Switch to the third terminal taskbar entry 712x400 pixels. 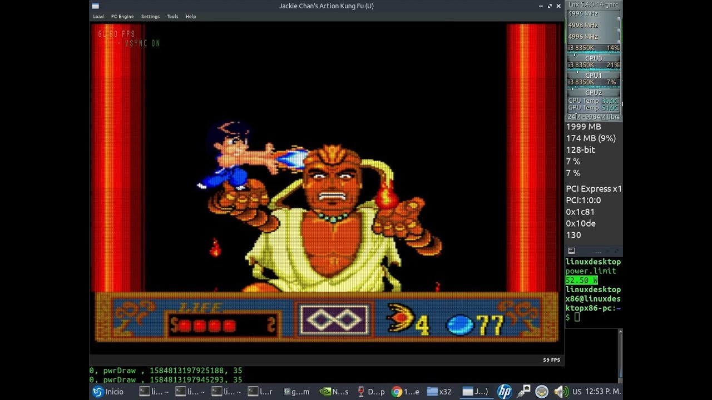(227, 392)
